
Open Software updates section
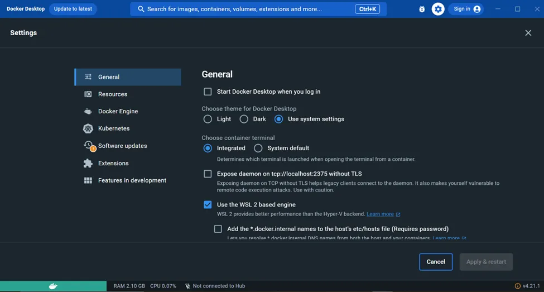[x=128, y=146]
